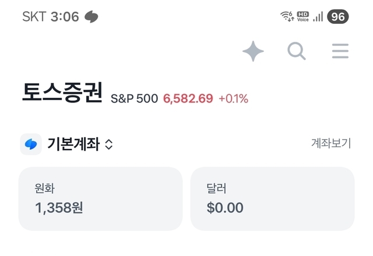Tap the sparkle AI assistant icon
Viewport: 373px width, 256px height.
[253, 52]
